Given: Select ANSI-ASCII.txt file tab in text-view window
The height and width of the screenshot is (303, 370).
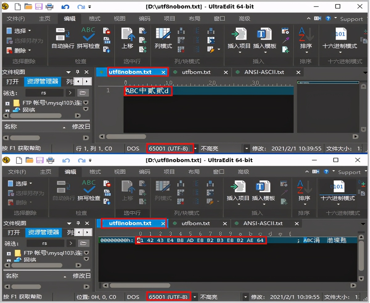Looking at the screenshot, I should tap(264, 72).
